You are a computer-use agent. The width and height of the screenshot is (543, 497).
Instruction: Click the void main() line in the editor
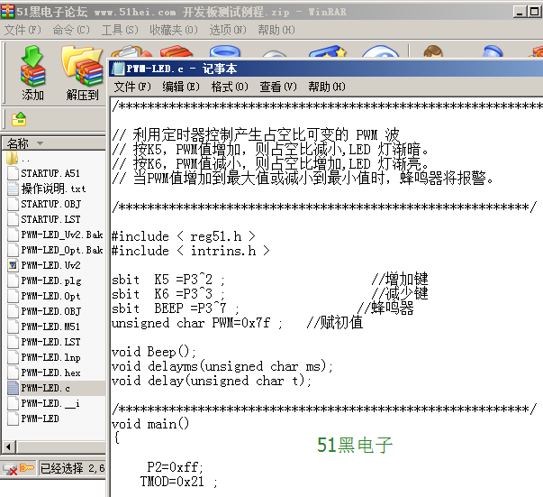point(150,424)
